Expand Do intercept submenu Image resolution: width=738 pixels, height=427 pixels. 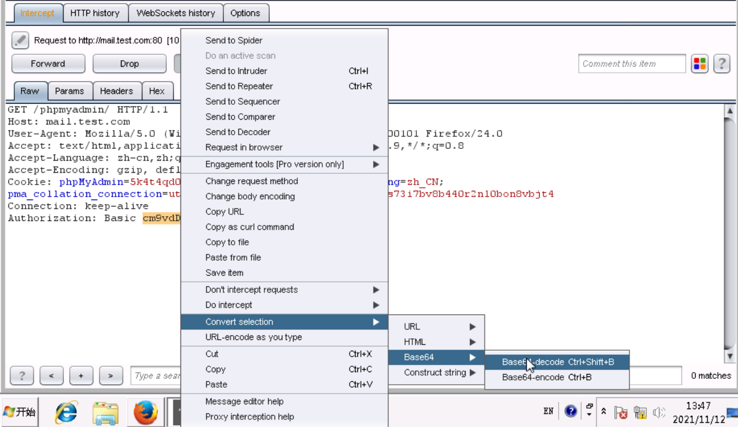284,305
